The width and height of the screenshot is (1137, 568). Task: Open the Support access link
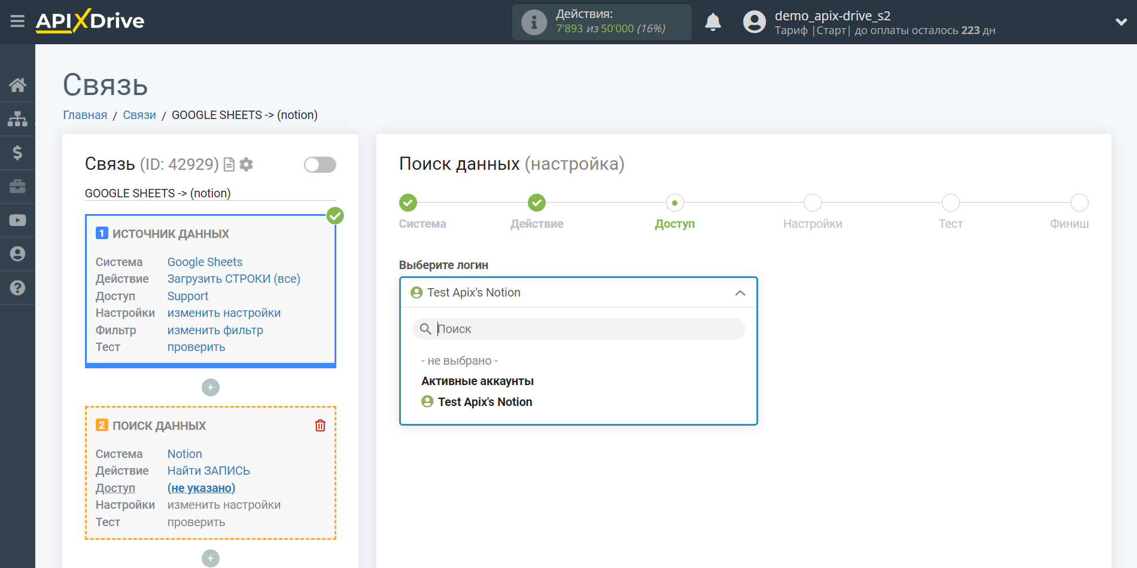188,296
